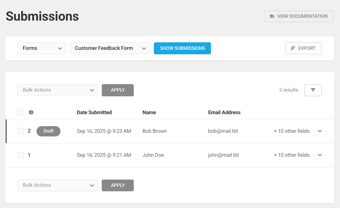Toggle the select-all checkbox beside ID
This screenshot has width=340, height=208.
(x=20, y=113)
